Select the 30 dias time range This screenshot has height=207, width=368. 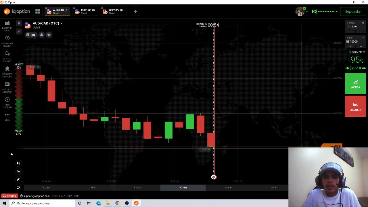46,187
